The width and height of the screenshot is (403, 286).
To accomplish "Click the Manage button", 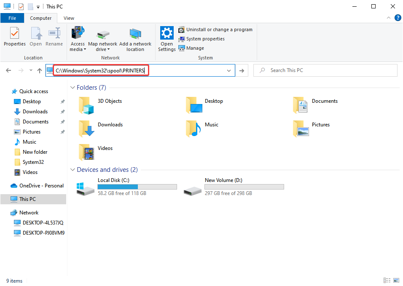I will 191,48.
